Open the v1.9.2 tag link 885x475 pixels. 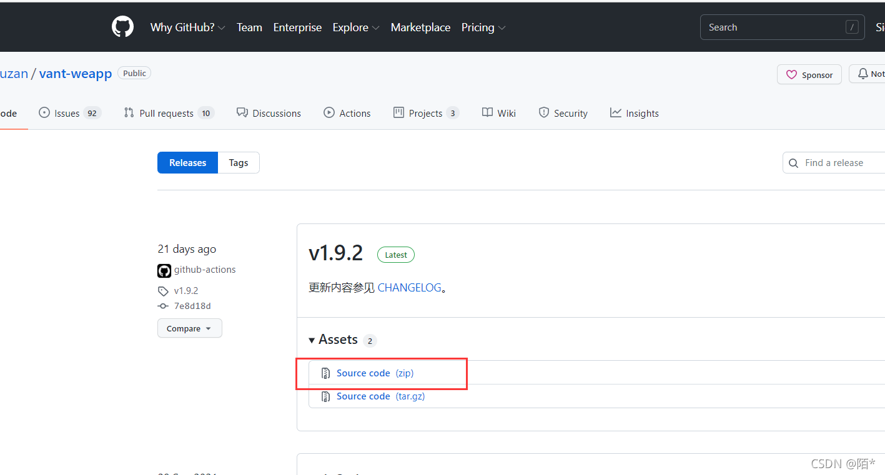[186, 291]
